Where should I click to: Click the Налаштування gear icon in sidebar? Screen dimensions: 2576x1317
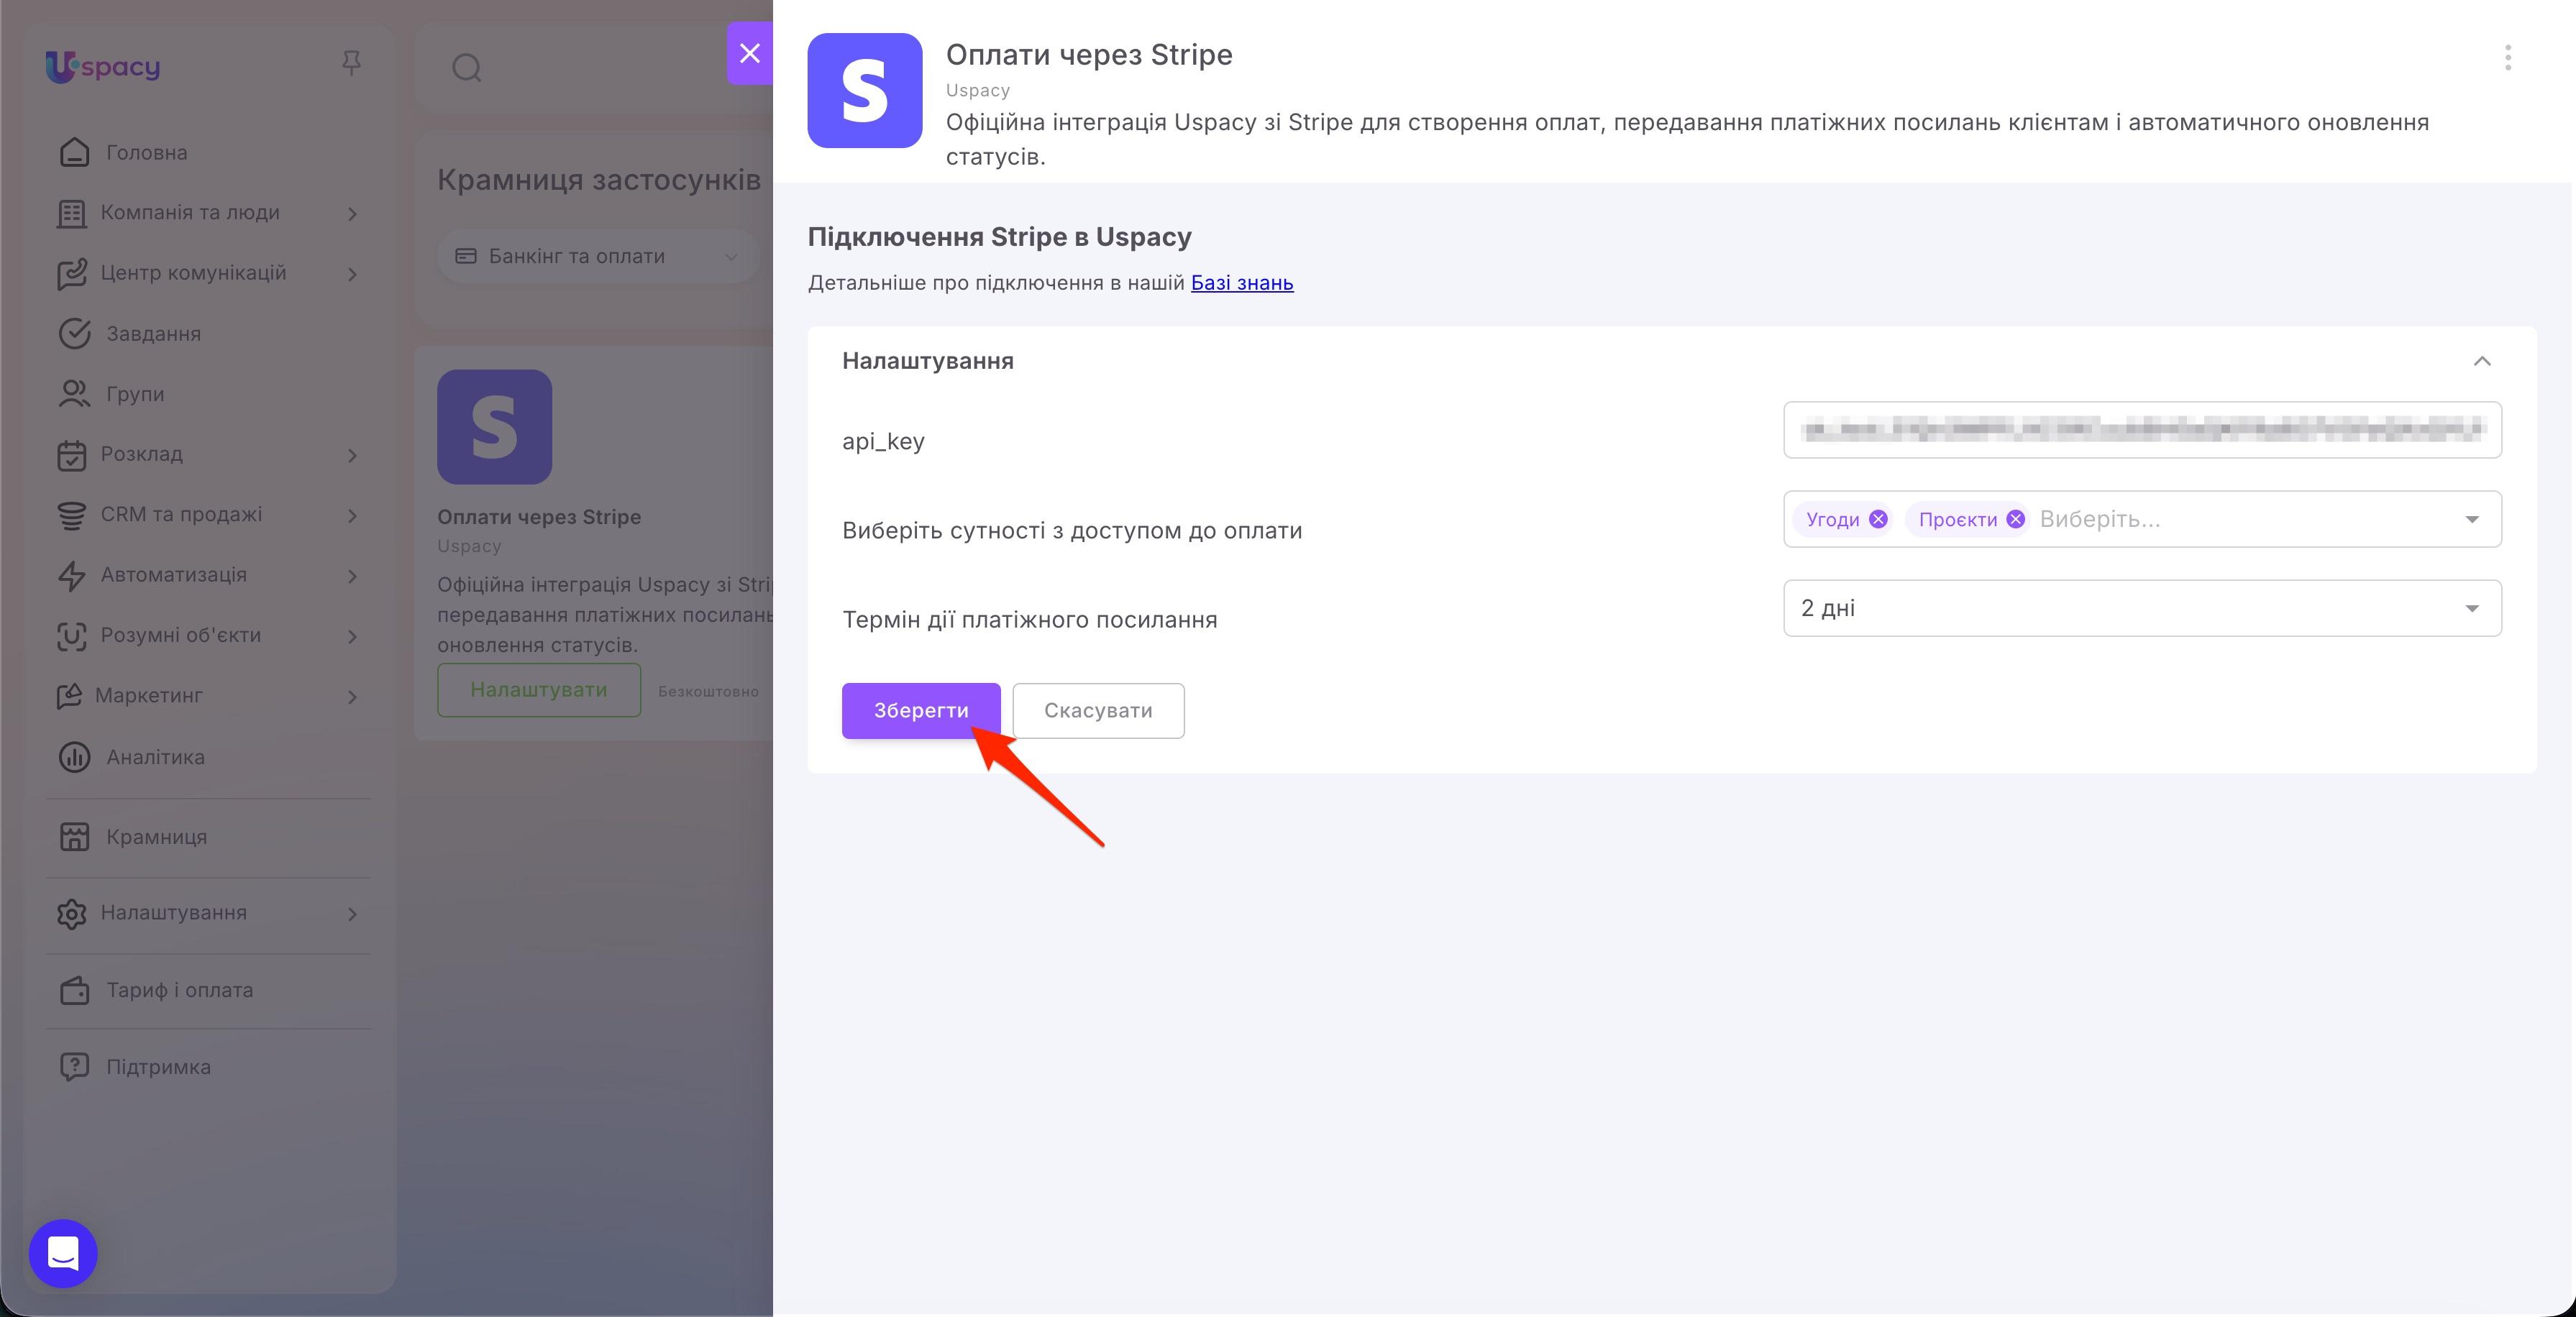point(71,913)
